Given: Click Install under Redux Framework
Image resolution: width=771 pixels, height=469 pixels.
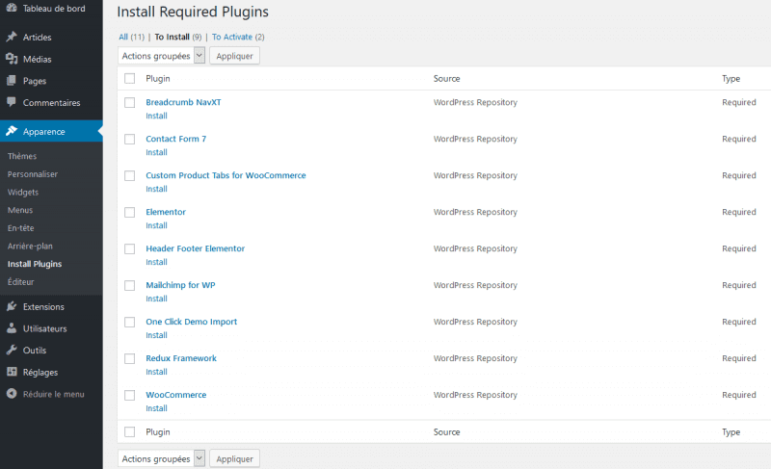Looking at the screenshot, I should [156, 372].
